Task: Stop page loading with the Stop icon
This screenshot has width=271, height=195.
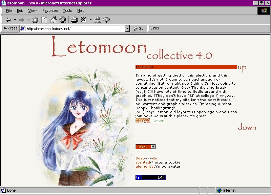Action: click(35, 20)
